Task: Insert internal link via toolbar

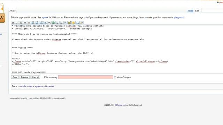Action: pyautogui.click(x=49, y=23)
